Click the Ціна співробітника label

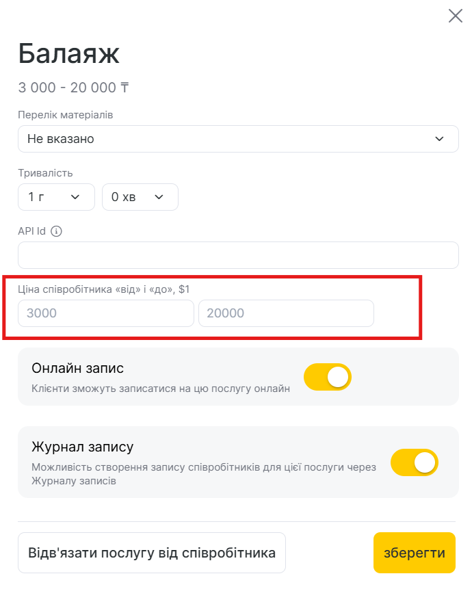coord(103,289)
